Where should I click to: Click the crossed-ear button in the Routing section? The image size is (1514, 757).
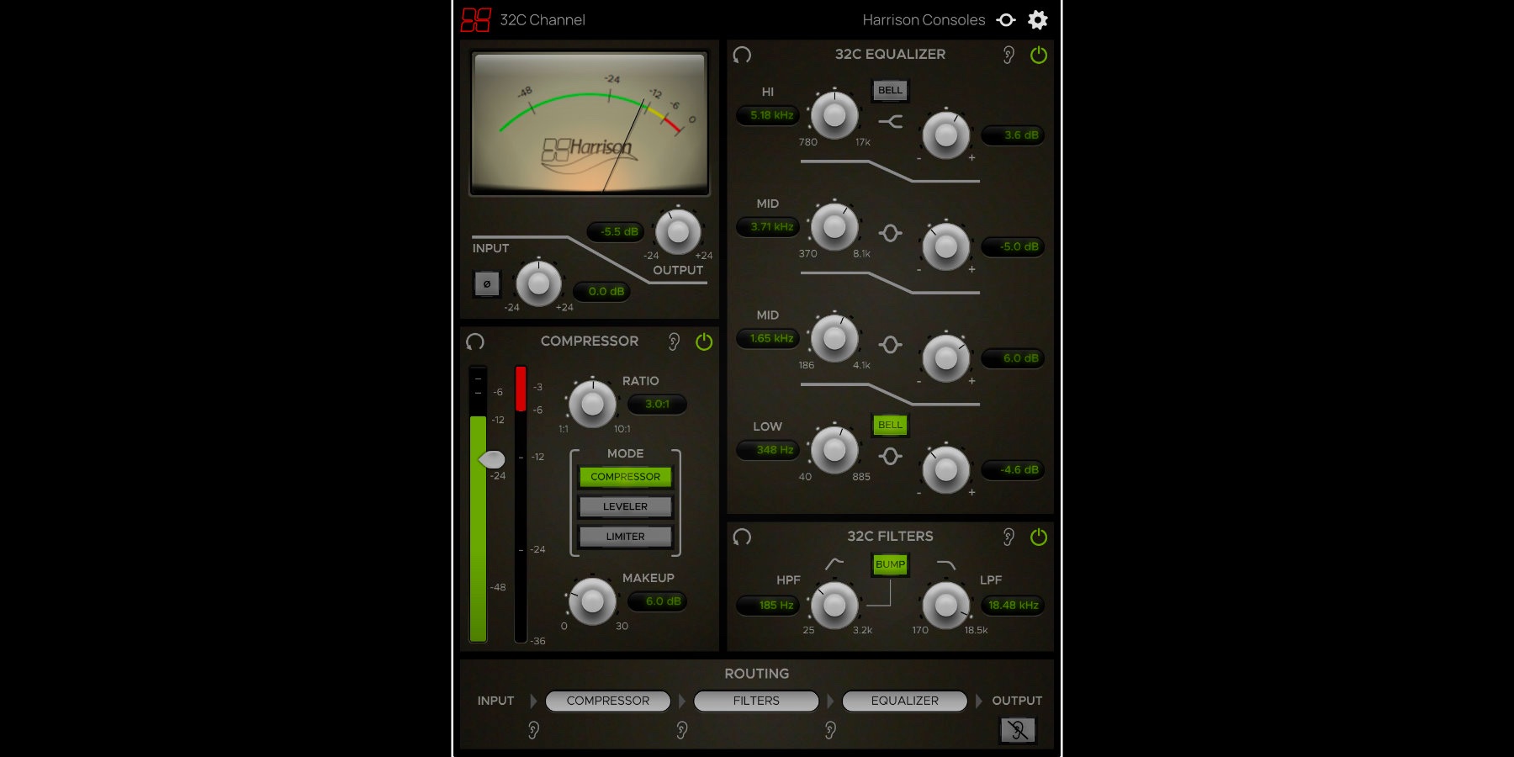click(x=1018, y=729)
